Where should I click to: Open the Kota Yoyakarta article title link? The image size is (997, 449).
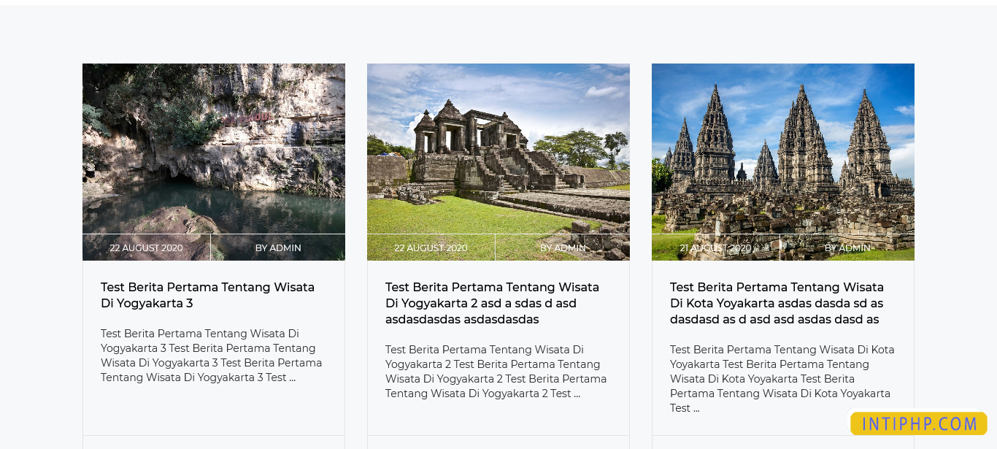click(x=777, y=303)
